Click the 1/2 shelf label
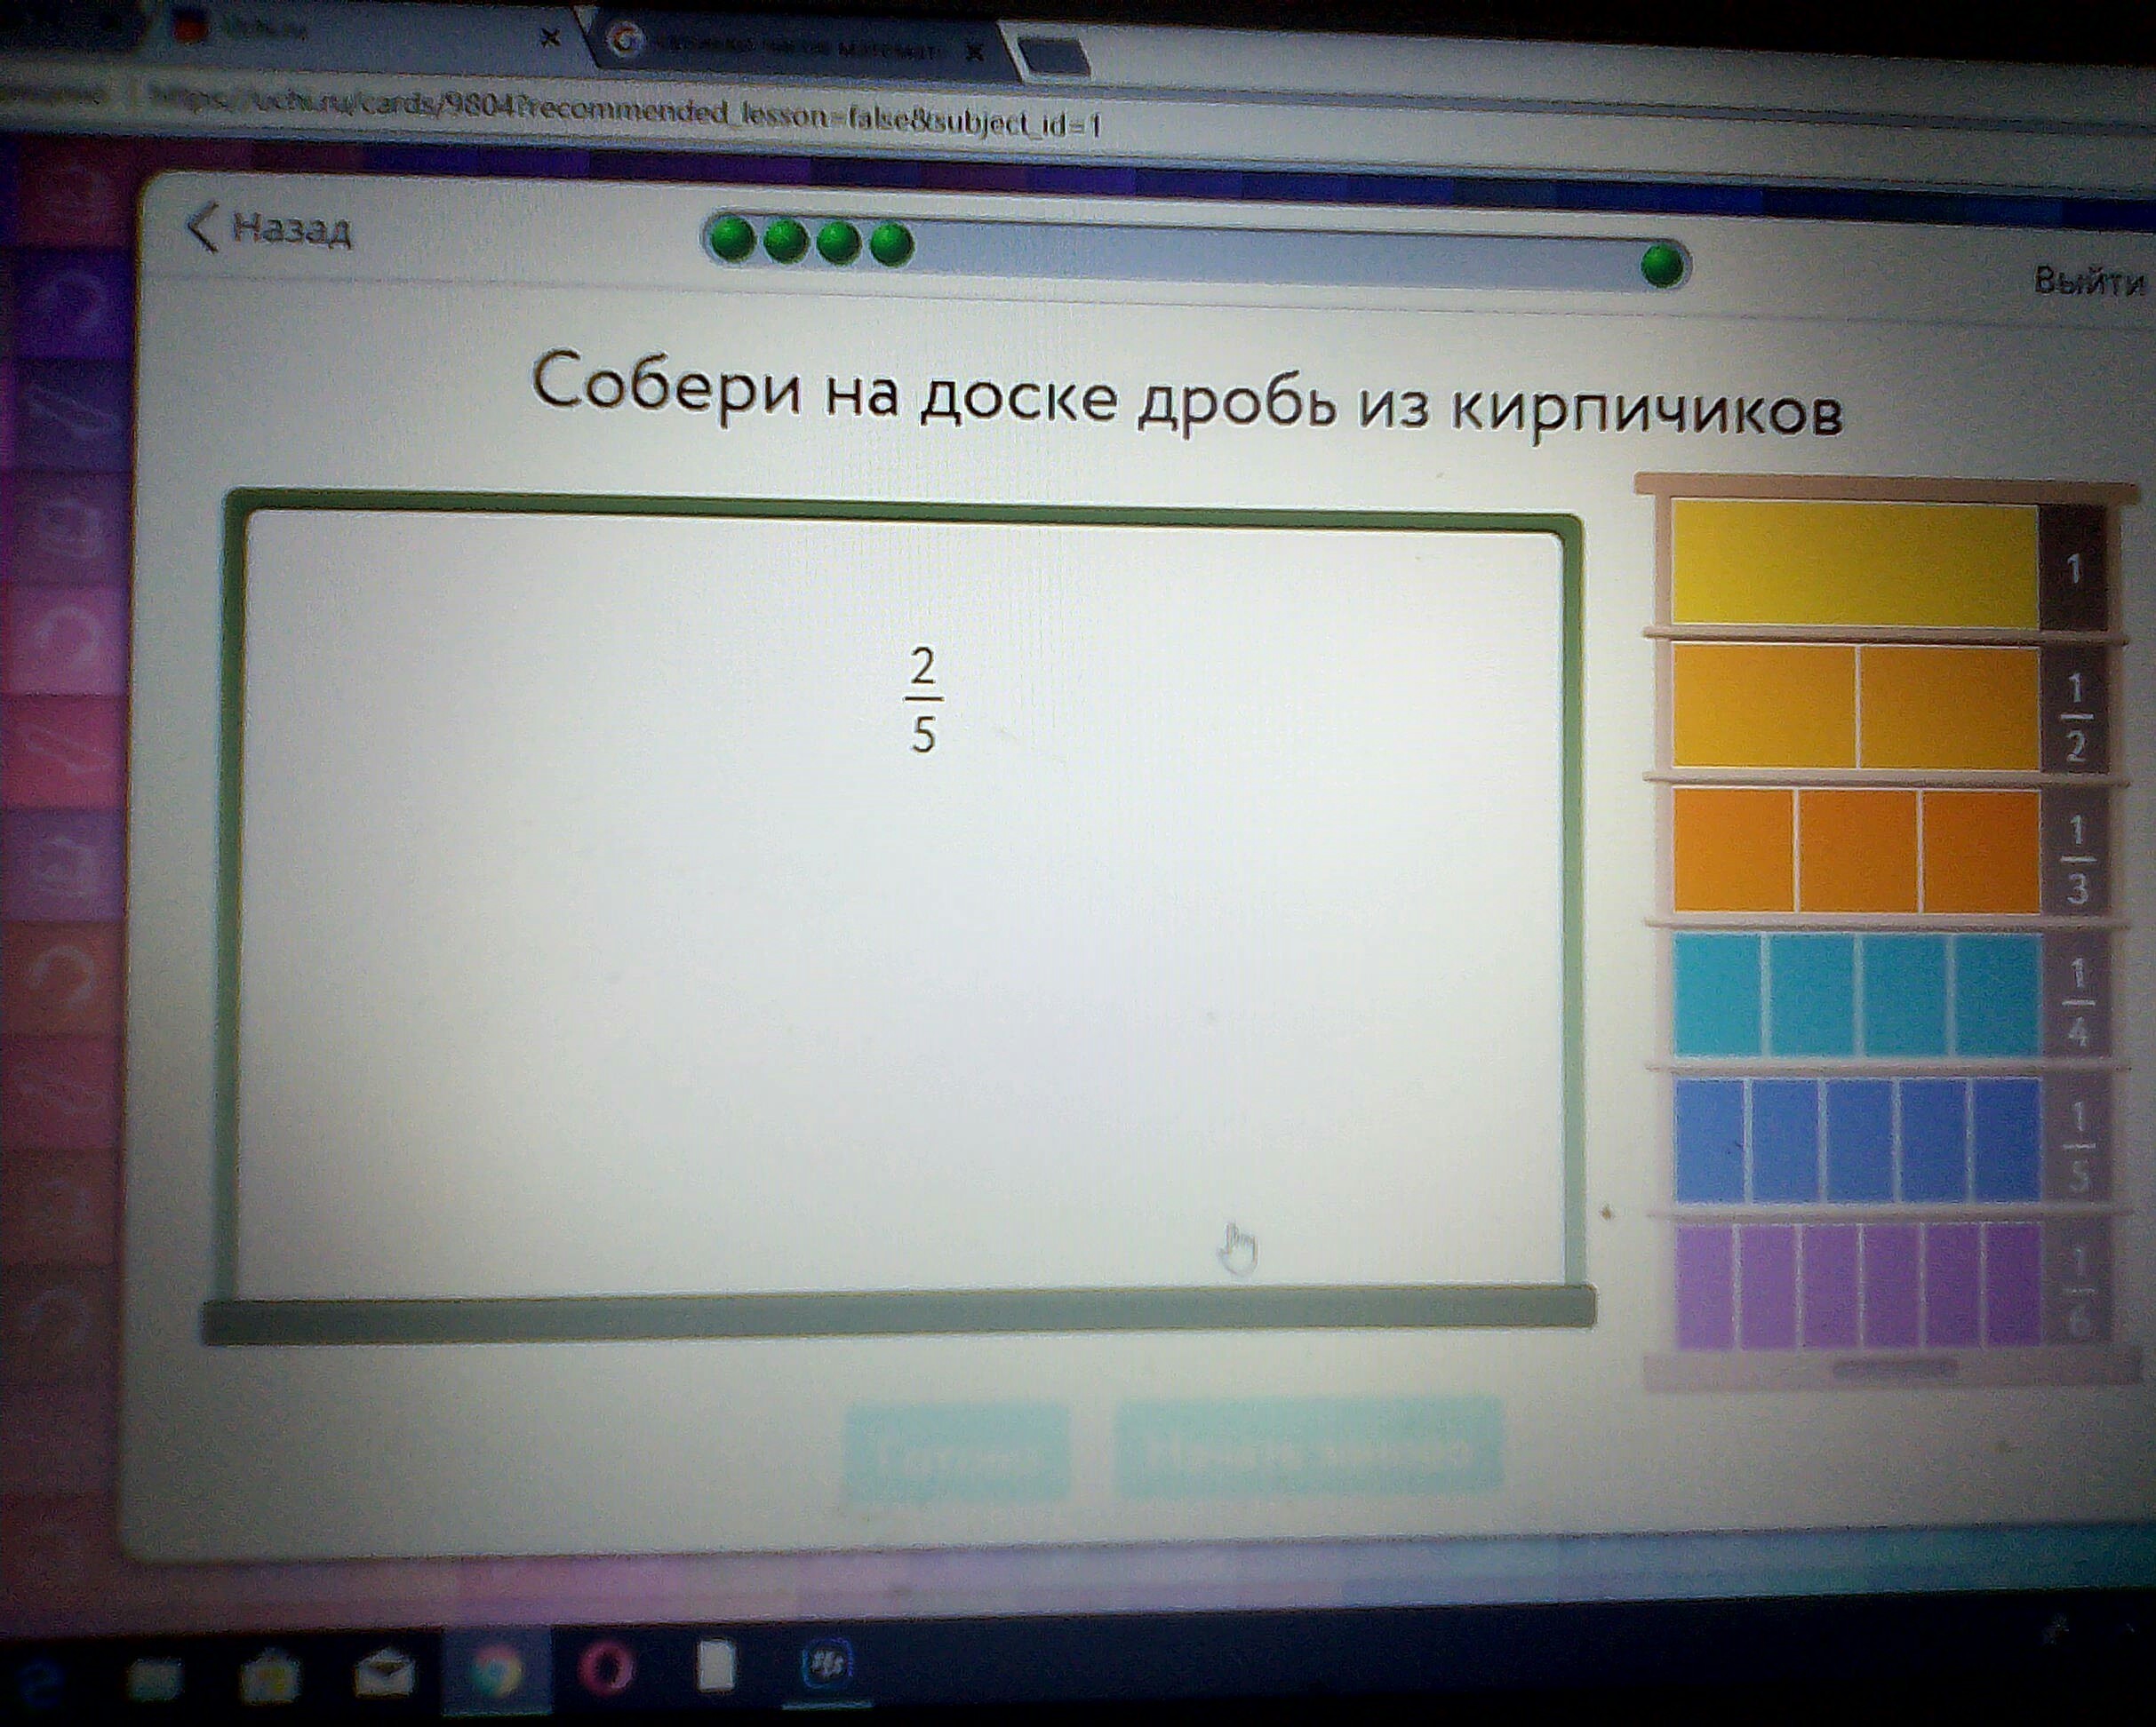 point(2075,716)
